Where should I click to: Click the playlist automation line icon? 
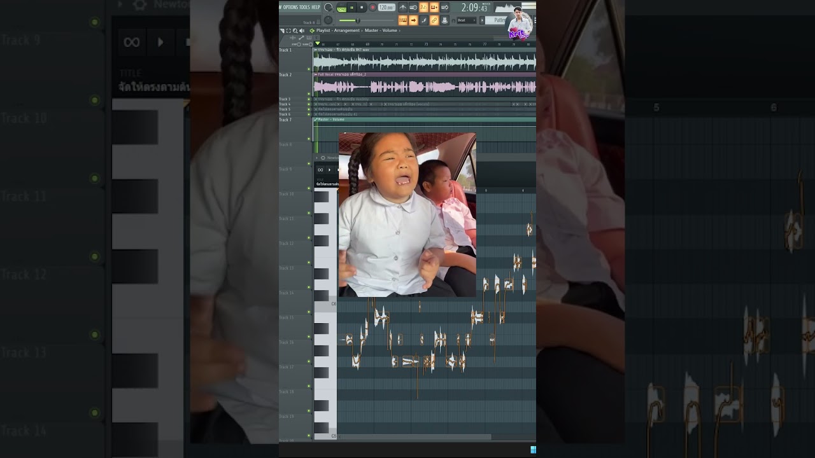301,38
